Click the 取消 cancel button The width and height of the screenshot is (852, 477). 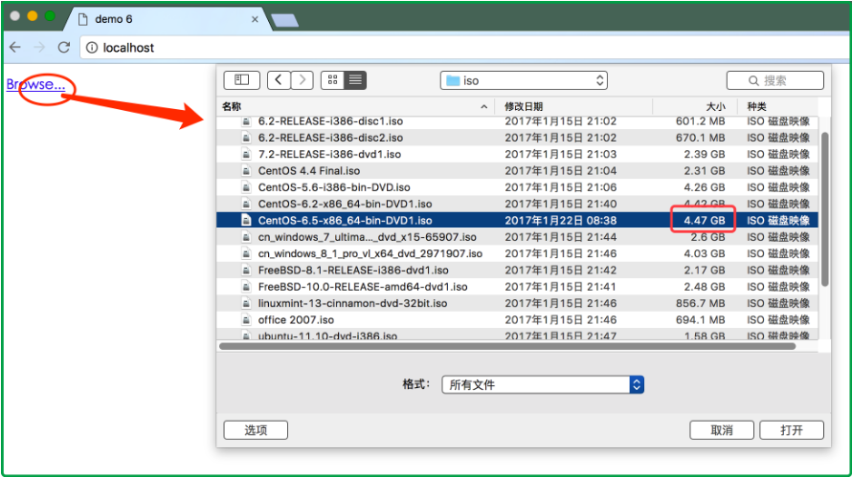pyautogui.click(x=722, y=430)
